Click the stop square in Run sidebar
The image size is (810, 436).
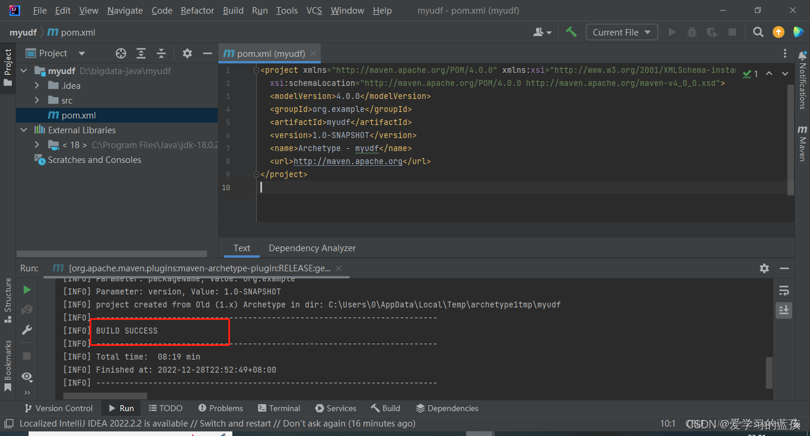(27, 356)
